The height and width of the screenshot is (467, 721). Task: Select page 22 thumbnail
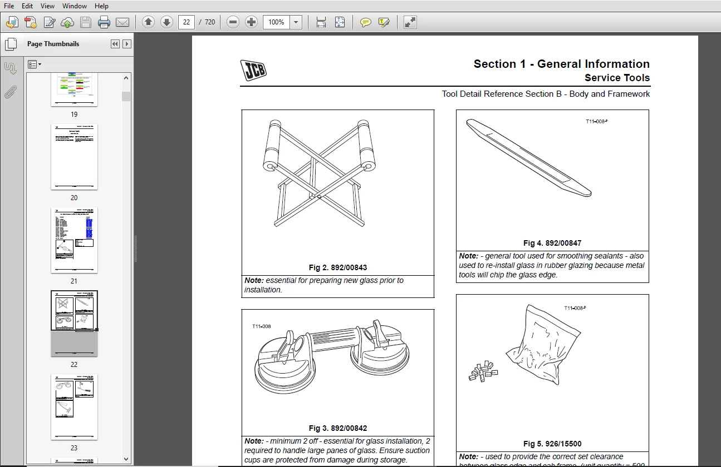click(x=74, y=324)
